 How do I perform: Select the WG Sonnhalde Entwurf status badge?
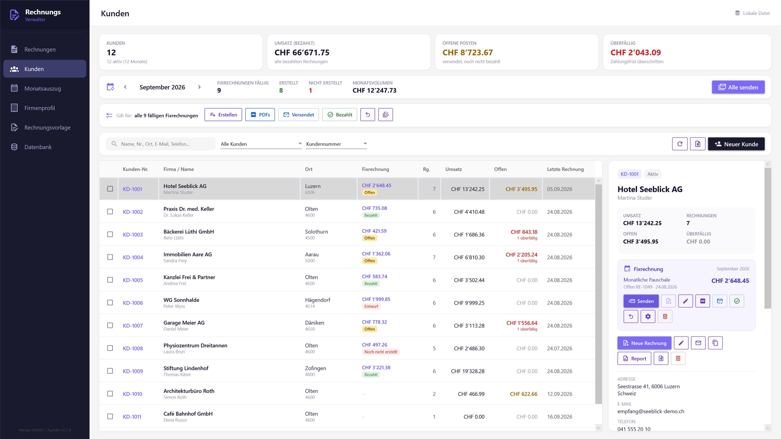(371, 306)
